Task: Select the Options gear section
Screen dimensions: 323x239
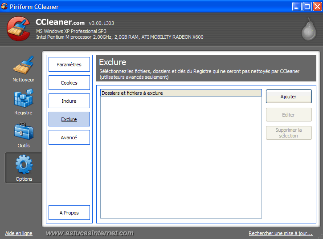Action: 24,168
